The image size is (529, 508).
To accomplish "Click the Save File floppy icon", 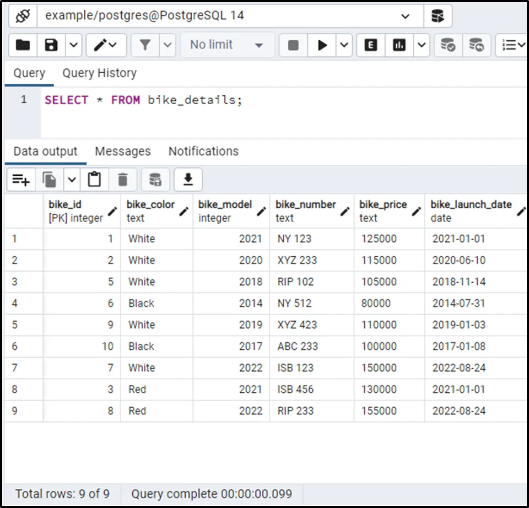I will [x=51, y=45].
